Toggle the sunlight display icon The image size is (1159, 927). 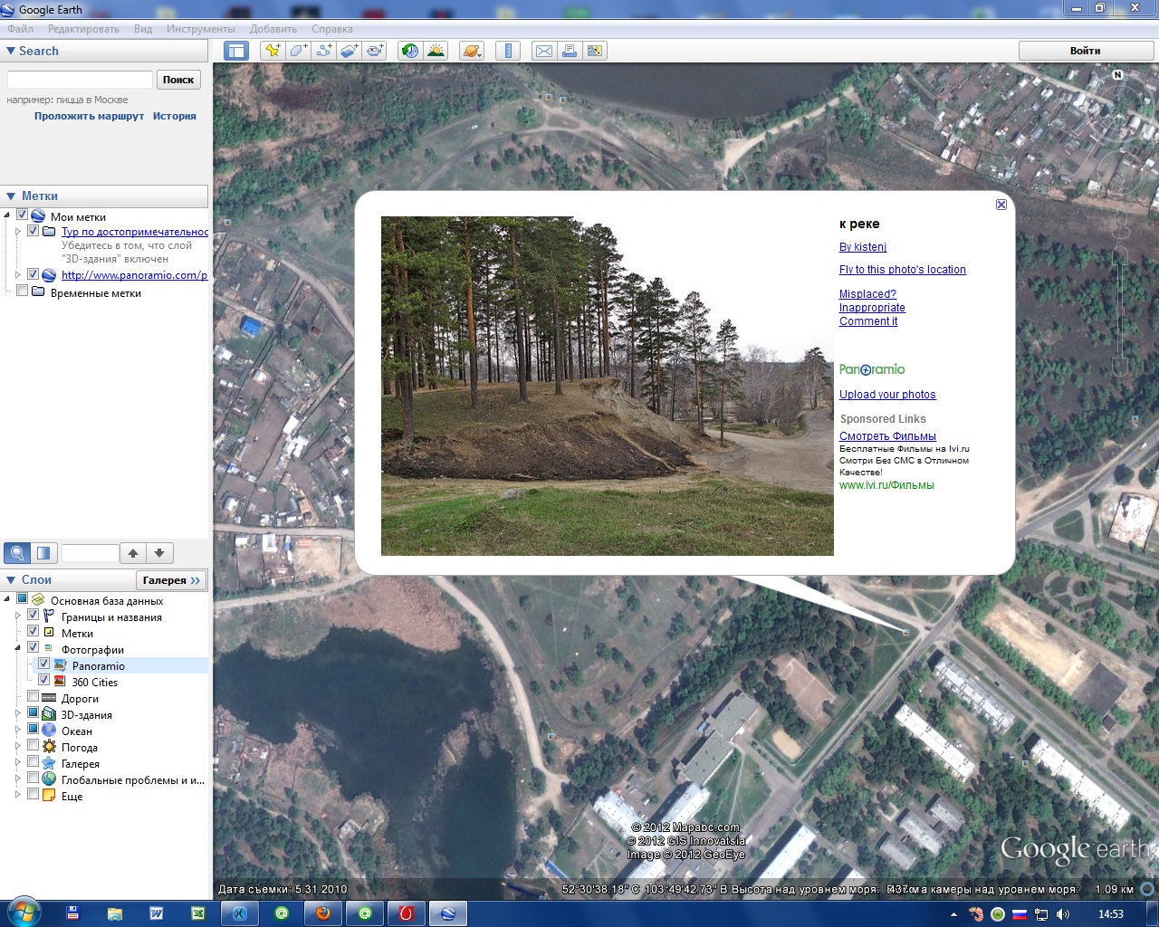point(436,51)
